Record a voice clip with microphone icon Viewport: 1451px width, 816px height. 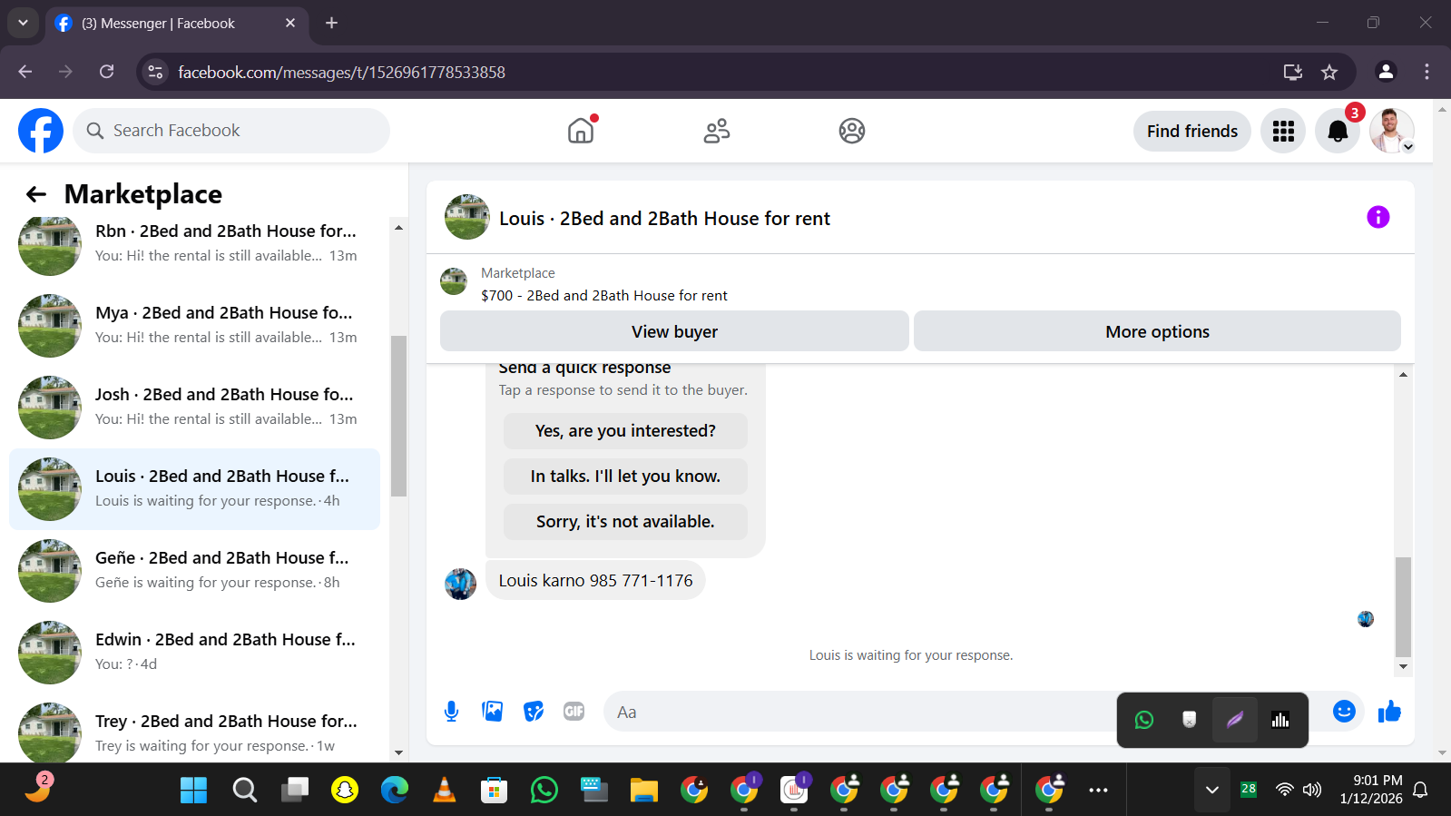(451, 712)
